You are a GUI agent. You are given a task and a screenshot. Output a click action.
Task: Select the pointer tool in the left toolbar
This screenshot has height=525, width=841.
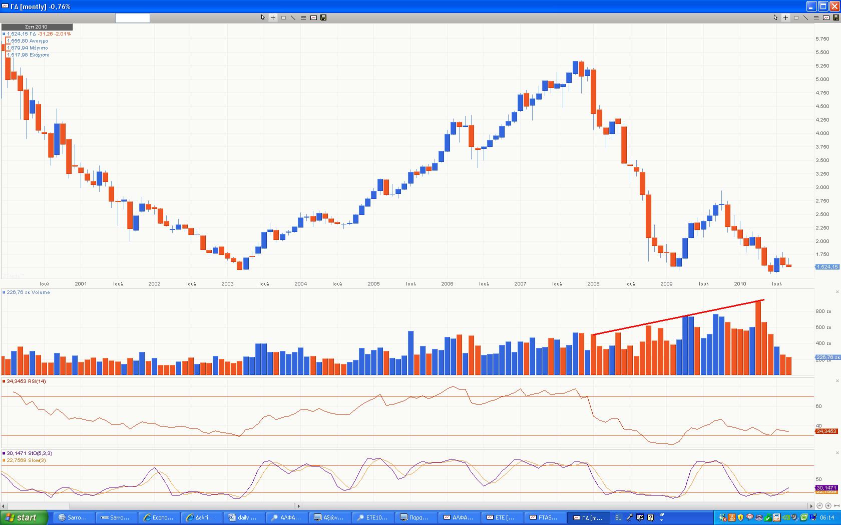pyautogui.click(x=263, y=17)
